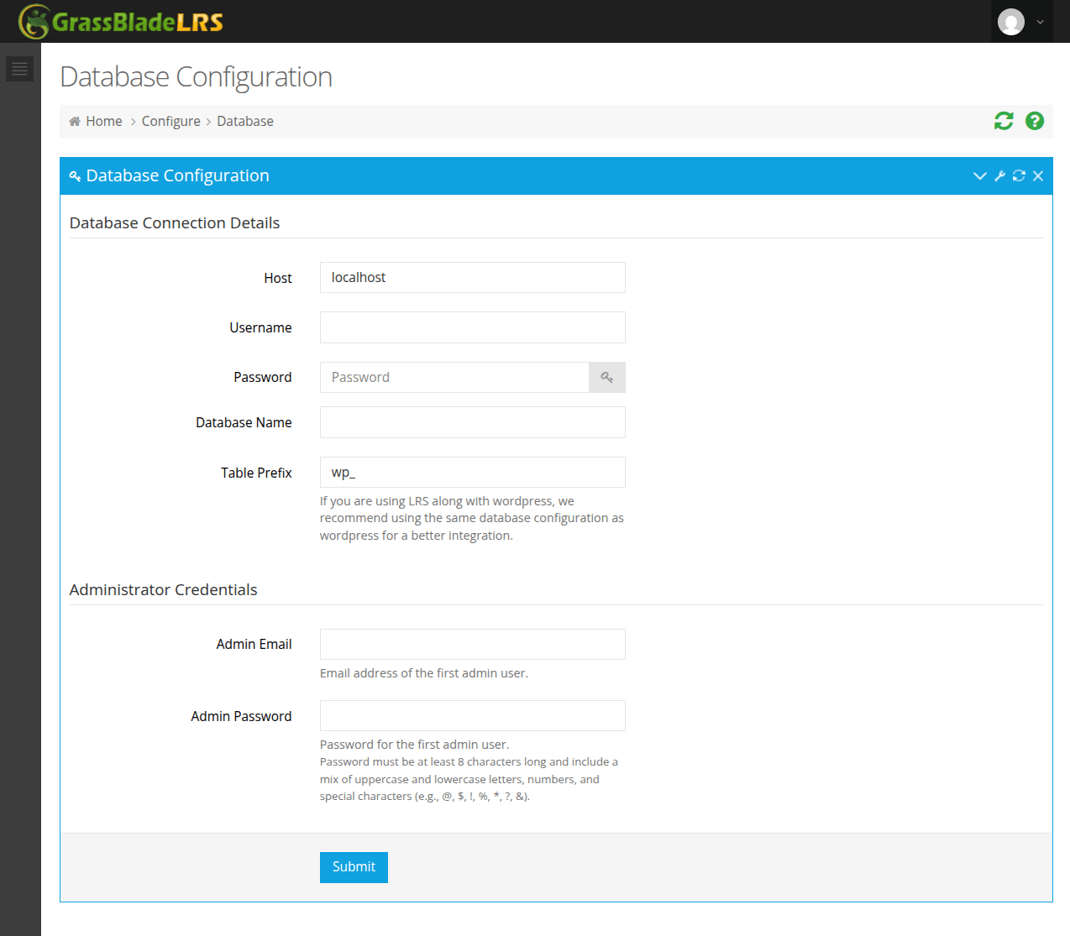Image resolution: width=1070 pixels, height=936 pixels.
Task: Click the 'Username' label
Action: 261,327
